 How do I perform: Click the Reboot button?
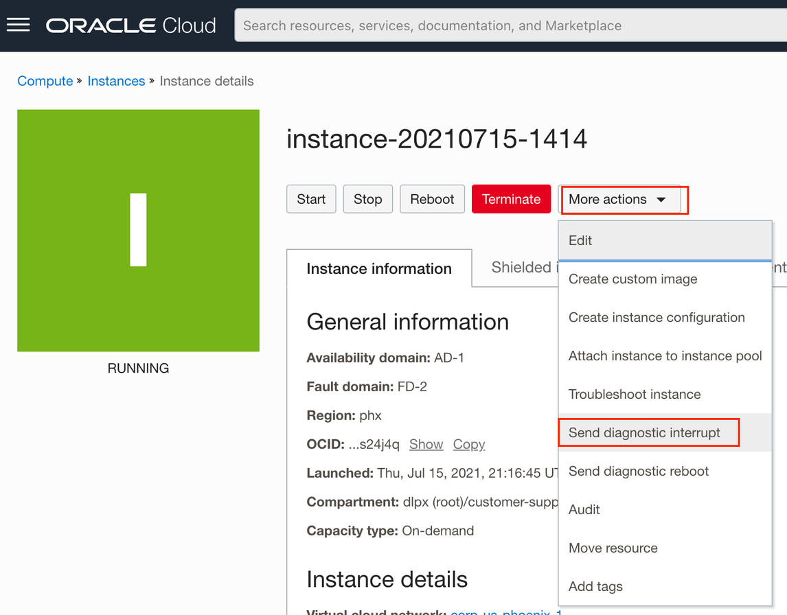(432, 199)
